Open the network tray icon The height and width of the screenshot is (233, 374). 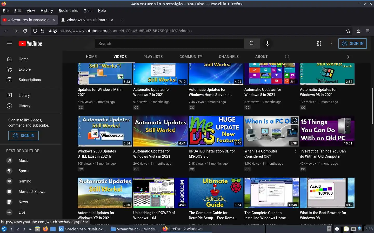[x=353, y=229]
